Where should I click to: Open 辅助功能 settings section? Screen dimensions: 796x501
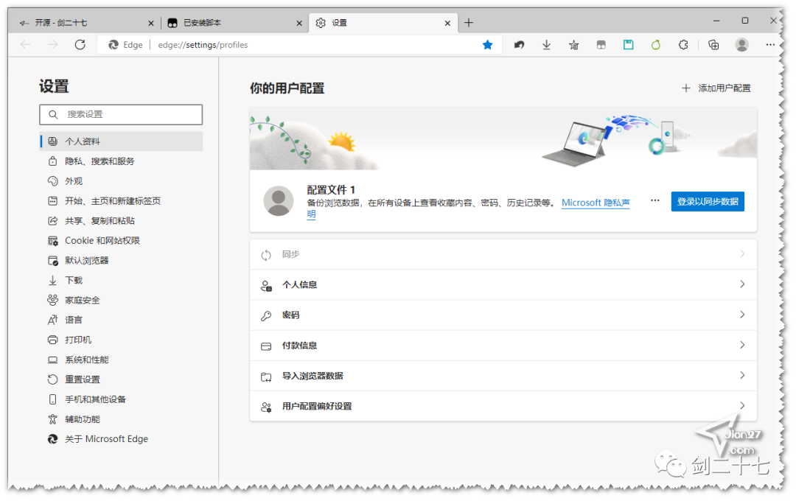[x=122, y=419]
